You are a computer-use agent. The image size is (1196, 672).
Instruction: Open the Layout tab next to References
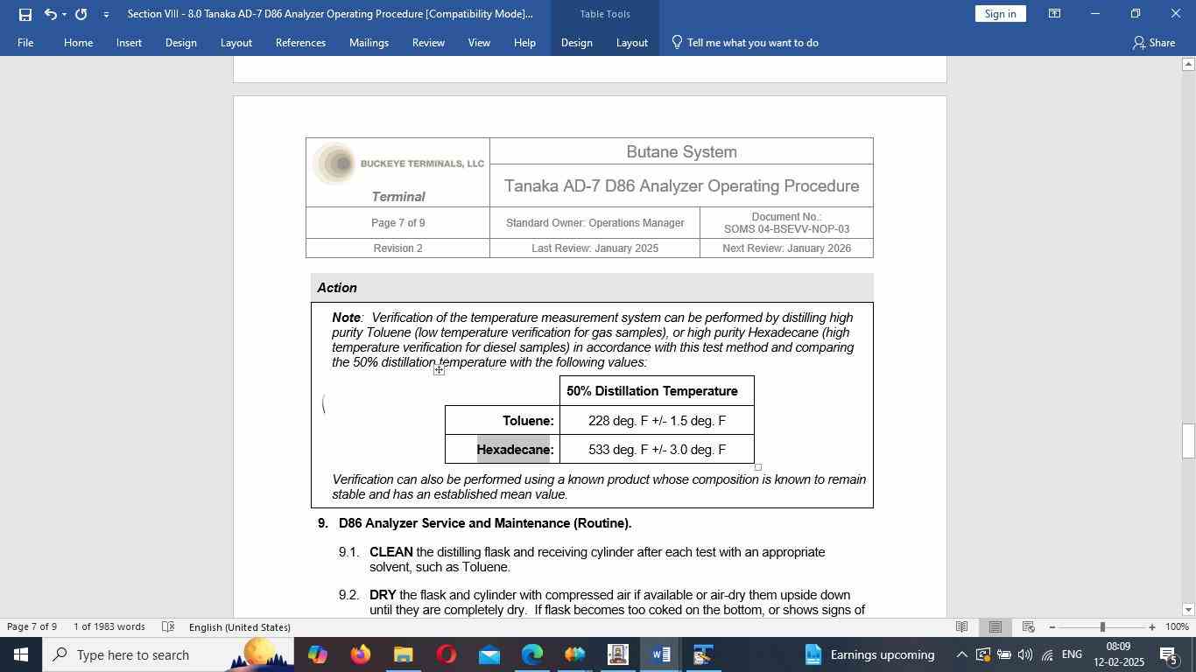[236, 43]
